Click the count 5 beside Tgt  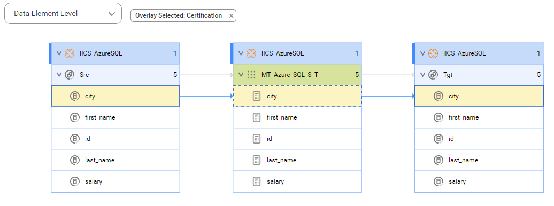(539, 75)
